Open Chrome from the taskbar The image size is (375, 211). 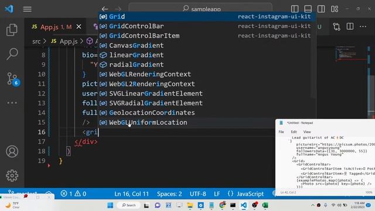pos(223,205)
